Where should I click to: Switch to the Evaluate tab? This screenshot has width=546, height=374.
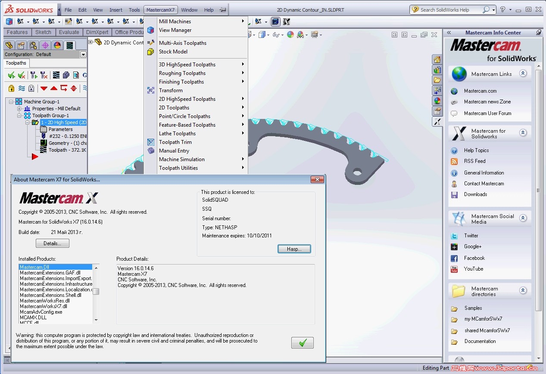(x=69, y=32)
